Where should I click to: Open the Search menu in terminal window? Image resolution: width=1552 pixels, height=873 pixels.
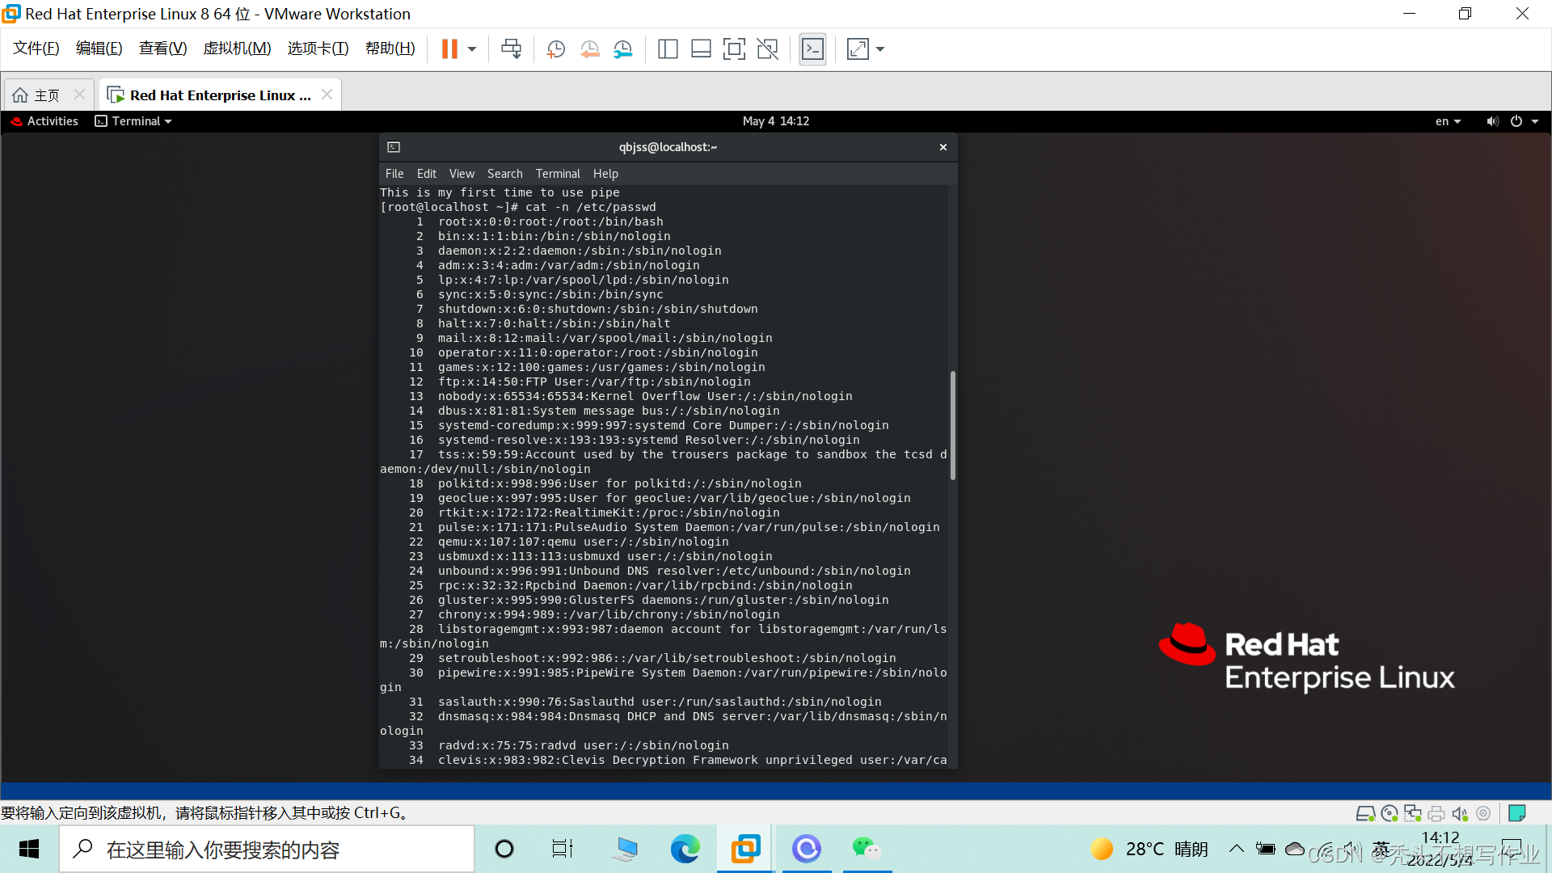(504, 173)
